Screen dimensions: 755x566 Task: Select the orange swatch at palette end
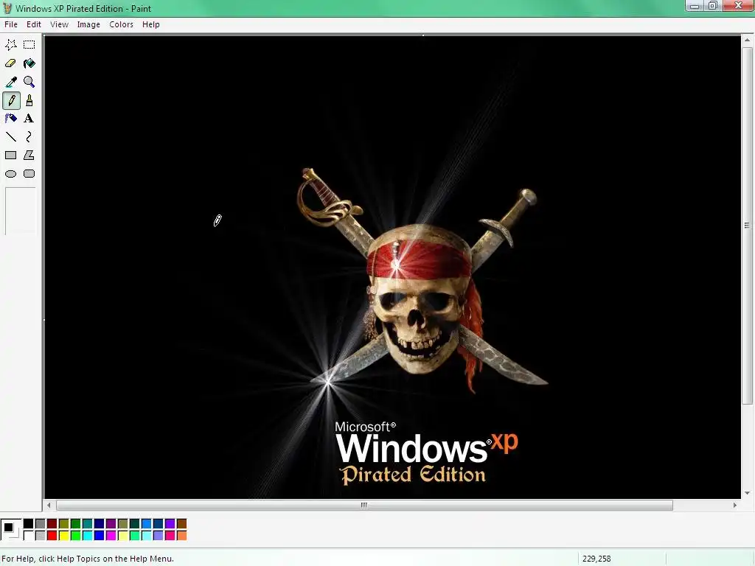181,535
